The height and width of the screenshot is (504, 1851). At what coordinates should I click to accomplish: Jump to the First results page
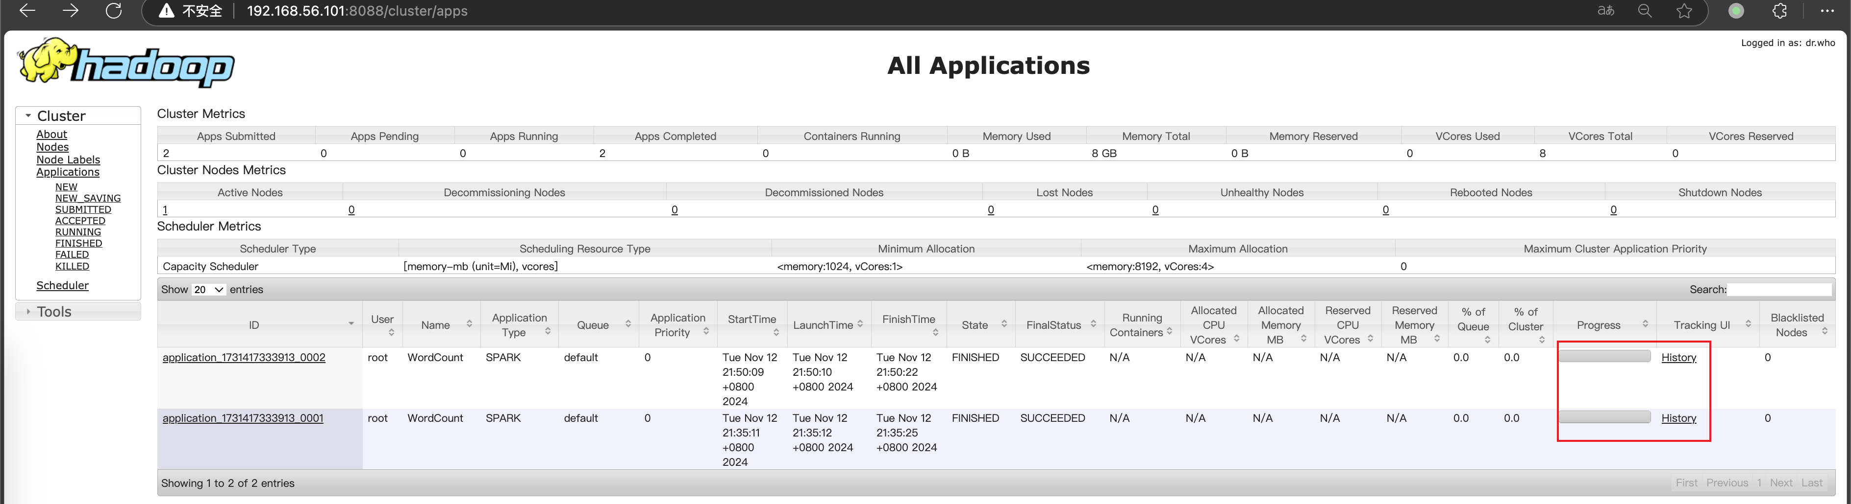pos(1686,483)
